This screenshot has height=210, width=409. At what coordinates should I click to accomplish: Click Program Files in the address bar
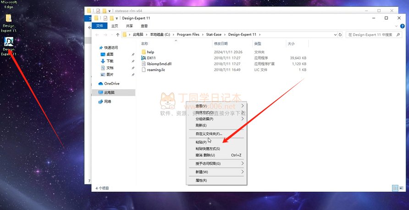(x=188, y=34)
